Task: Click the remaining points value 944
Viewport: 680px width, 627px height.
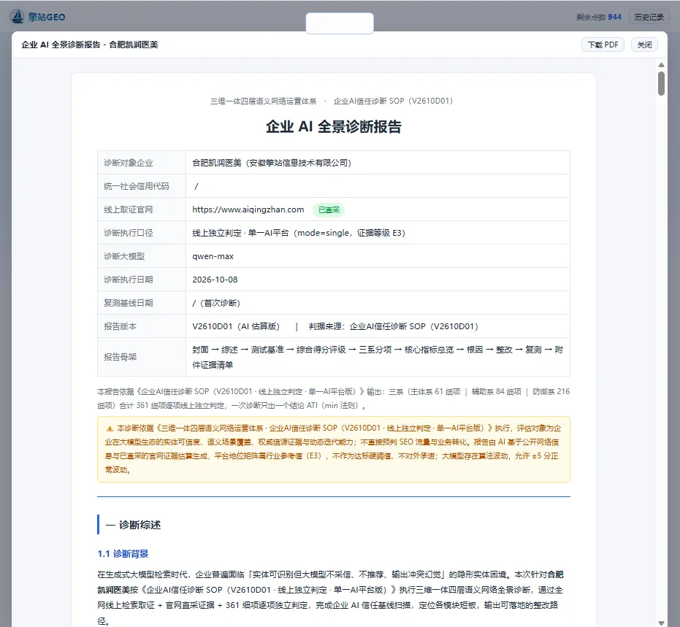Action: pos(614,17)
